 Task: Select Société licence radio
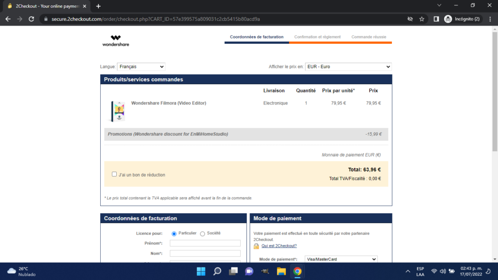point(202,234)
